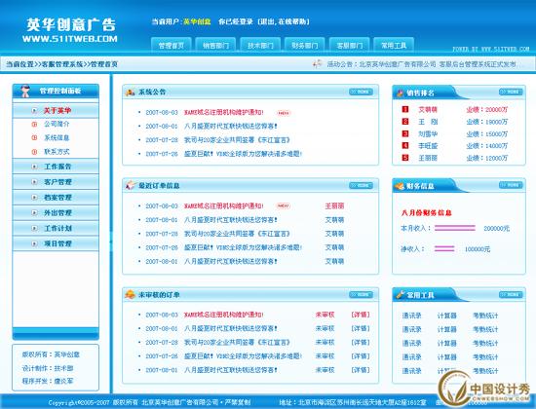Open 详情 link of first unreviewed order
Image resolution: width=536 pixels, height=409 pixels.
[x=361, y=315]
